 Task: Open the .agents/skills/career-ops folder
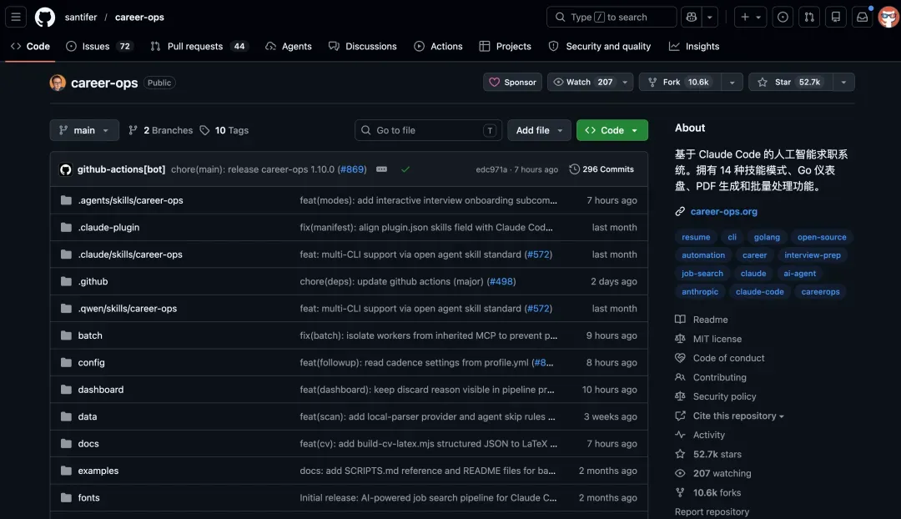130,200
